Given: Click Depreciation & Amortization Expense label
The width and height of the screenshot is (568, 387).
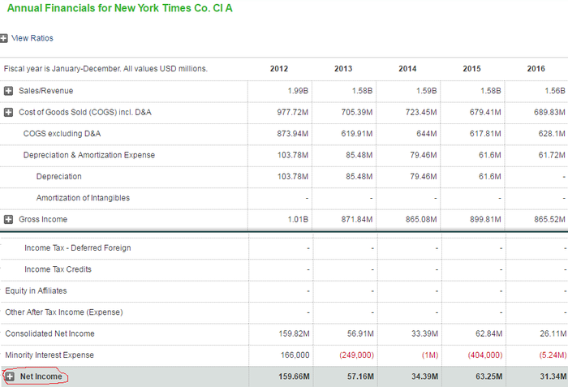Looking at the screenshot, I should (89, 155).
